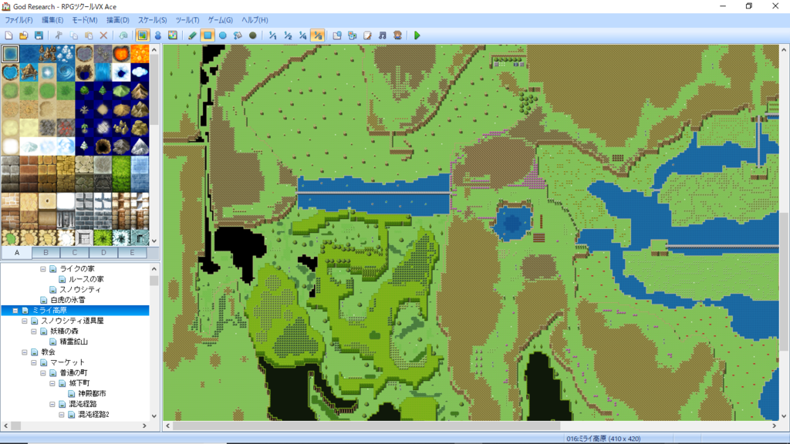The width and height of the screenshot is (790, 444).
Task: Open the Database icon
Action: pos(337,35)
